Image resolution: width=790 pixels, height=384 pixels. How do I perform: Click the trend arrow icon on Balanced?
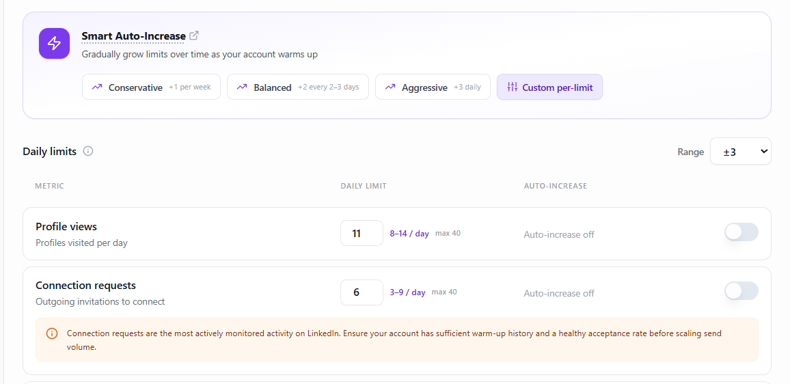(x=242, y=87)
